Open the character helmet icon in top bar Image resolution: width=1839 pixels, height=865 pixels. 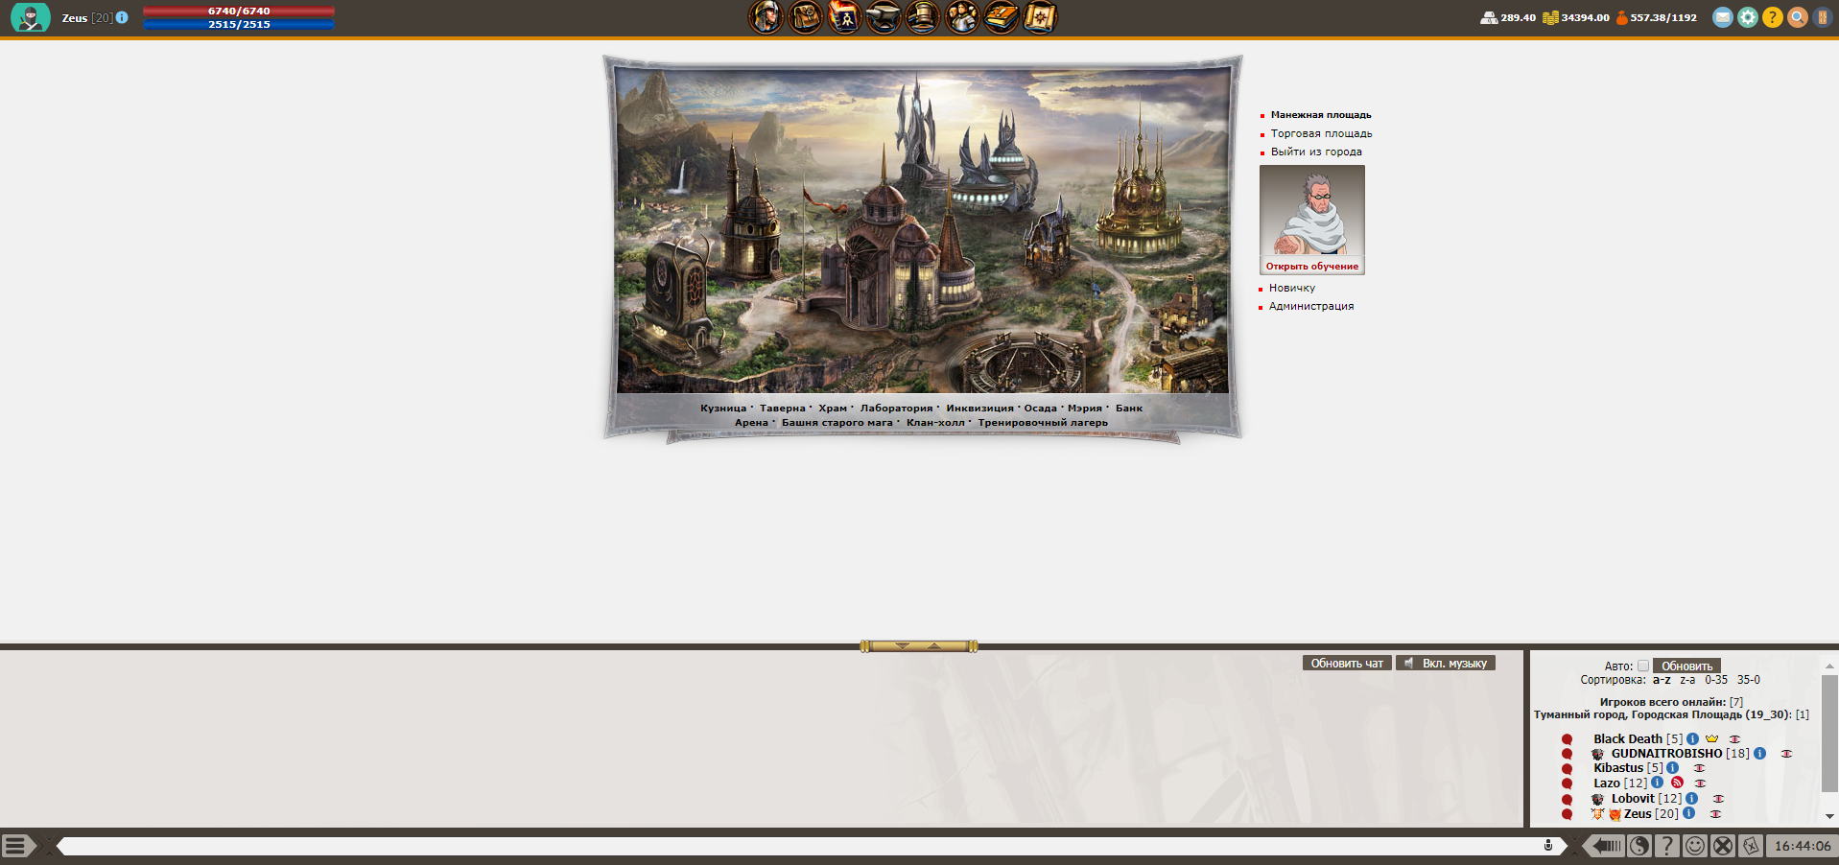[766, 17]
